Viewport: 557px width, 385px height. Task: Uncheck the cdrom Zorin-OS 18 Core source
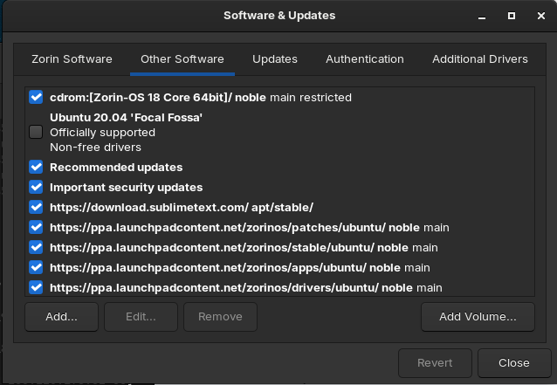[36, 98]
